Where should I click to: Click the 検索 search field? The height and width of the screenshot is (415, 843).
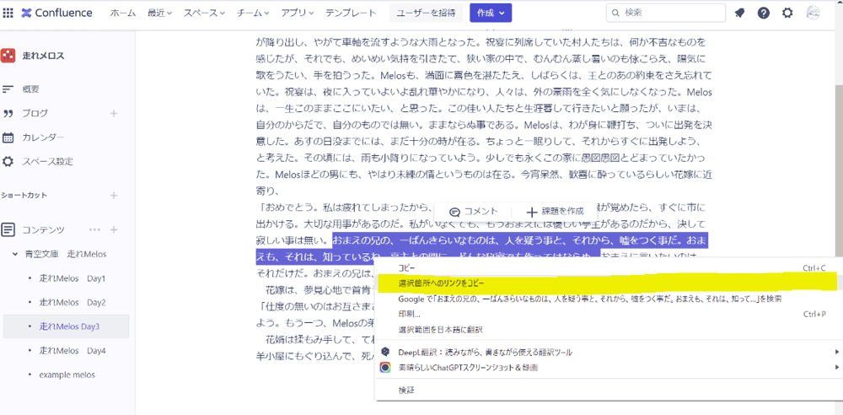666,13
